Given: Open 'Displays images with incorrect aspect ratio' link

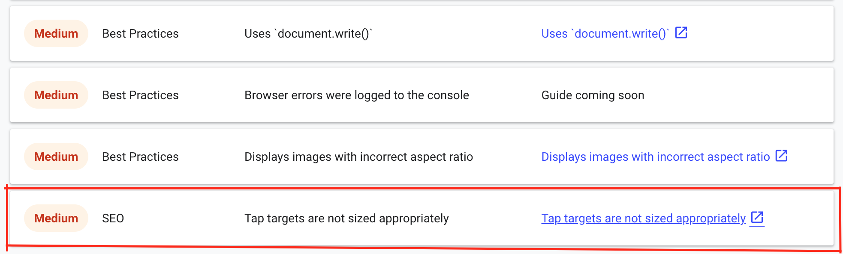Looking at the screenshot, I should click(x=656, y=157).
